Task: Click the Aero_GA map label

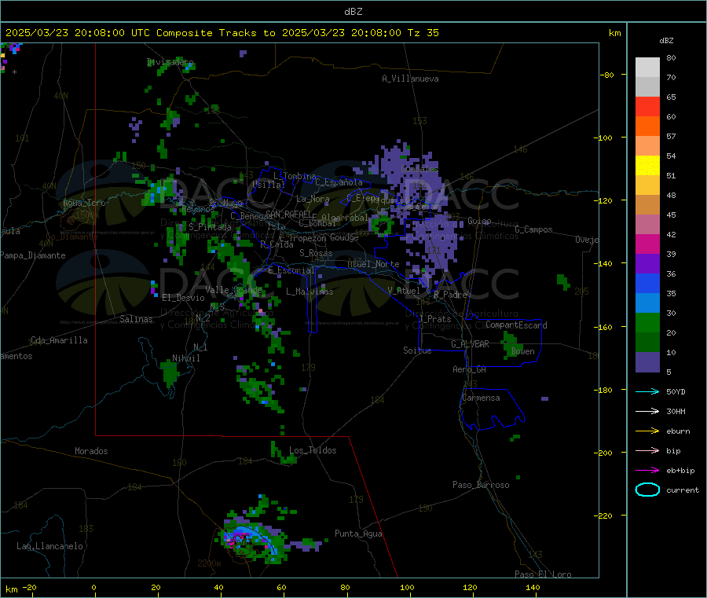Action: (470, 369)
